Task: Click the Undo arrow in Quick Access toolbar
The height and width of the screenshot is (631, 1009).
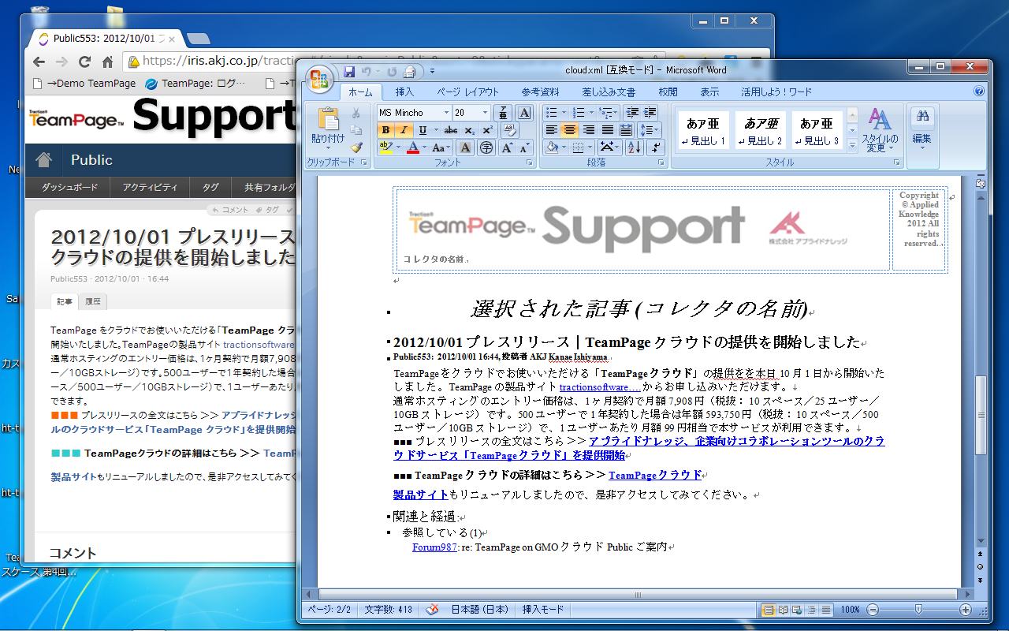Action: (366, 72)
